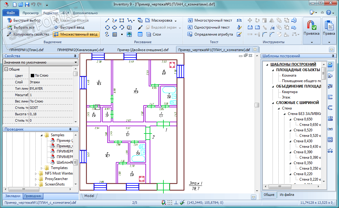The width and height of the screenshot is (339, 208).
Task: Select the Line drawing tool
Action: click(x=107, y=20)
